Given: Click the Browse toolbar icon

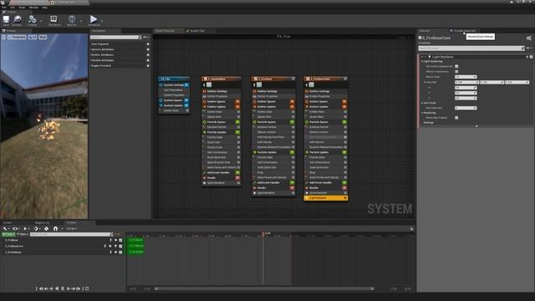Looking at the screenshot, I should coord(17,20).
